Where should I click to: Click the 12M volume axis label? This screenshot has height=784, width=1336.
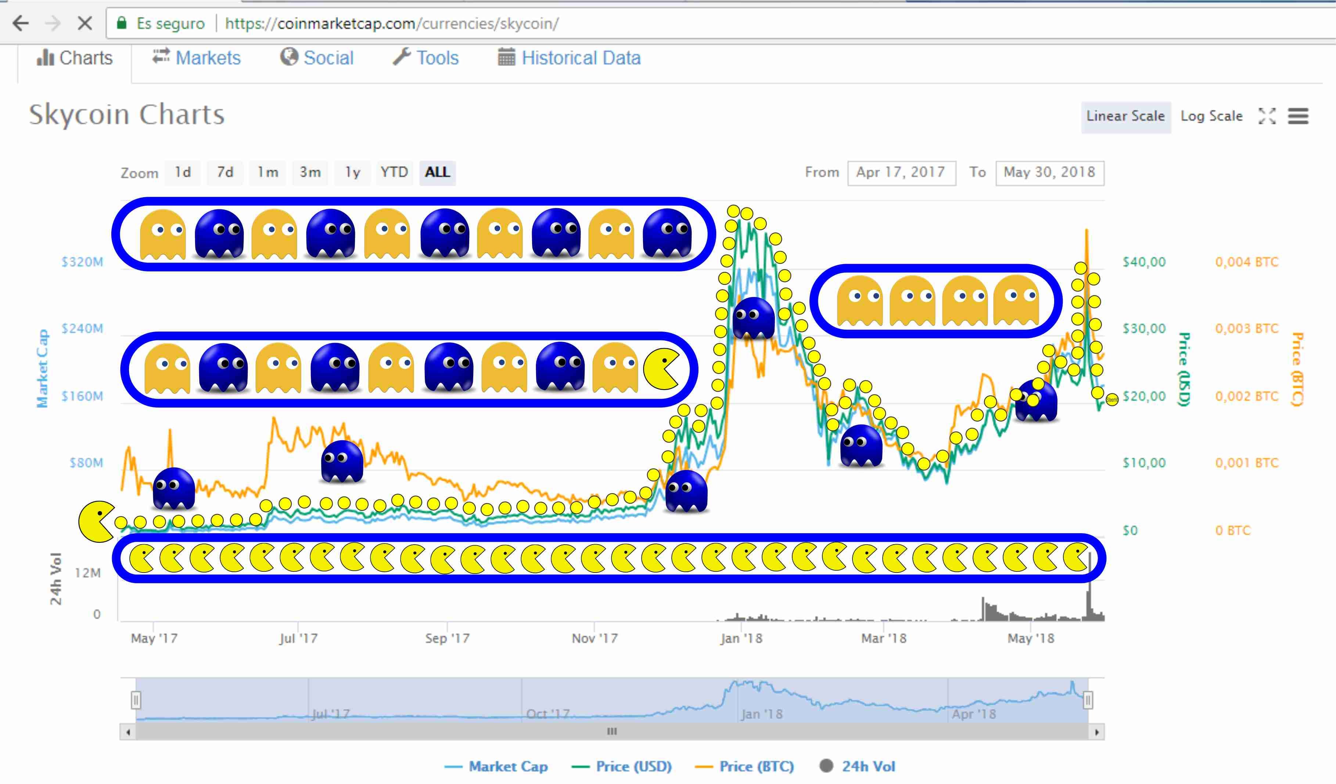coord(87,573)
